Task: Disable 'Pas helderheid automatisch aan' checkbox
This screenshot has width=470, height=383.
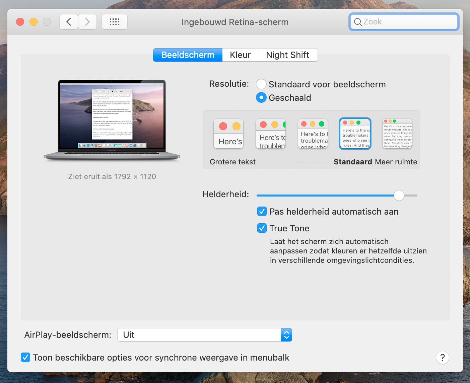Action: (x=262, y=212)
